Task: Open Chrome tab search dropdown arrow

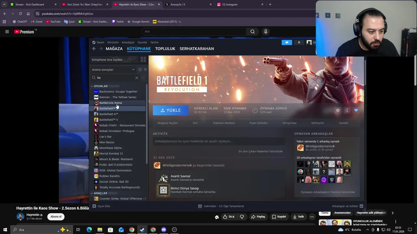Action: click(4, 5)
